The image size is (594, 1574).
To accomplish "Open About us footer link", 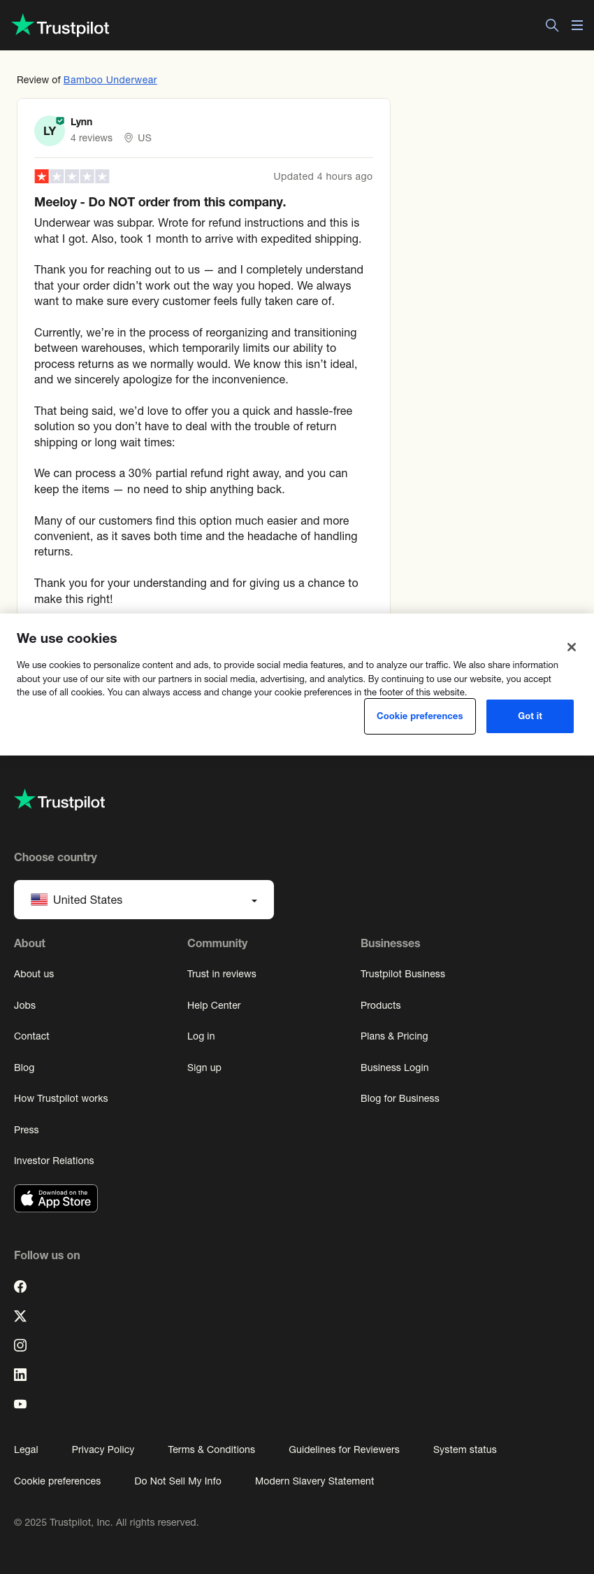I will coord(34,974).
